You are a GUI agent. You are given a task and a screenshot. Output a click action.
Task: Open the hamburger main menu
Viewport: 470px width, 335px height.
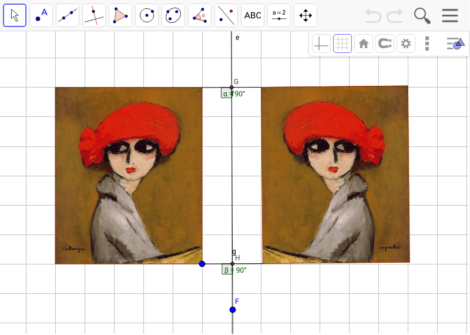450,16
